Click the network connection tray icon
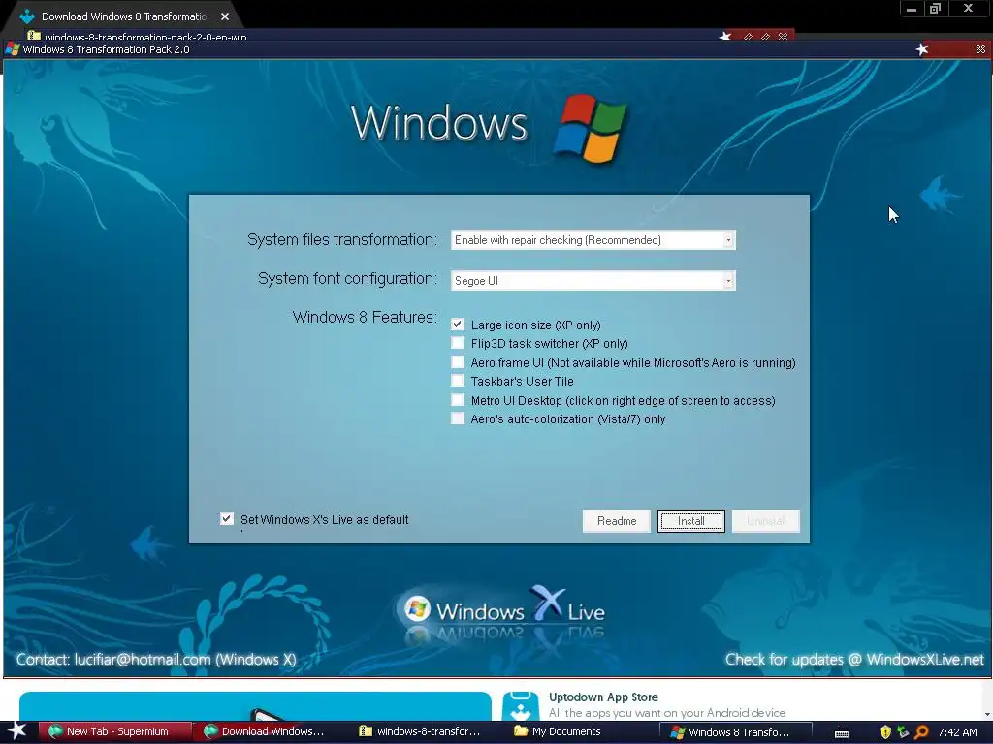 pyautogui.click(x=903, y=732)
